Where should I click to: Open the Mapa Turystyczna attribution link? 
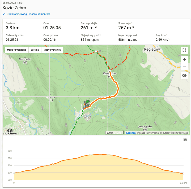149,133
